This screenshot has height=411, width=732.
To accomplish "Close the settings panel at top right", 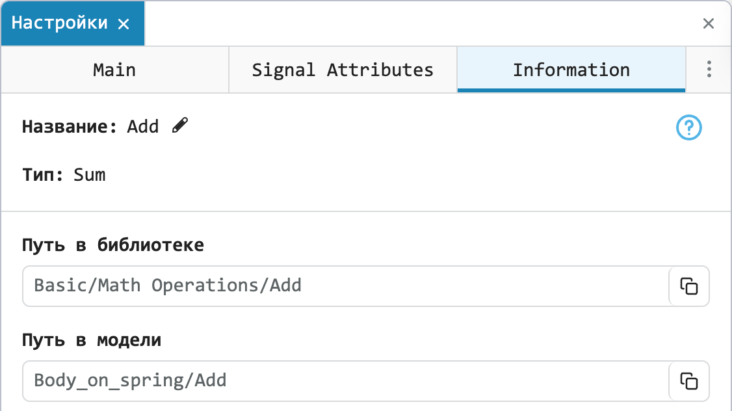I will click(708, 23).
